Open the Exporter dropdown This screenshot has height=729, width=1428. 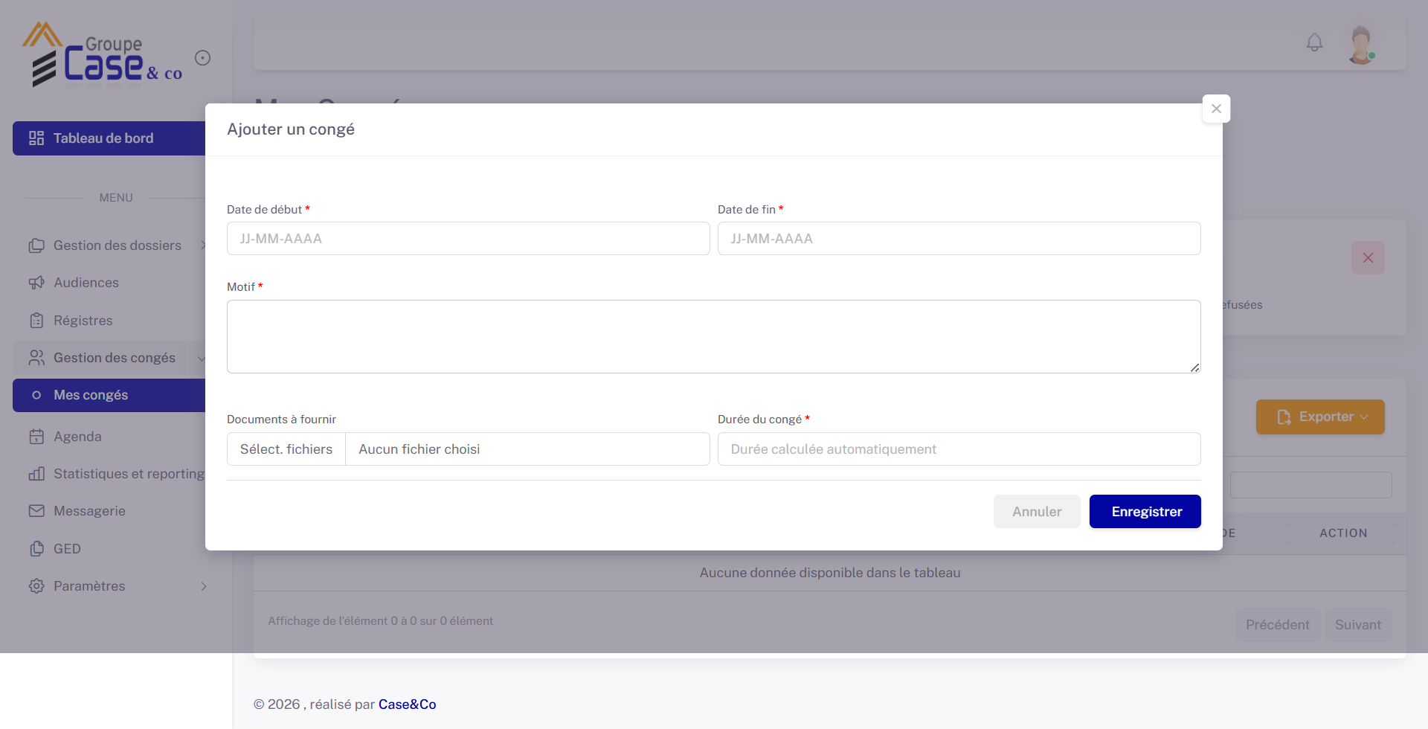(1320, 417)
